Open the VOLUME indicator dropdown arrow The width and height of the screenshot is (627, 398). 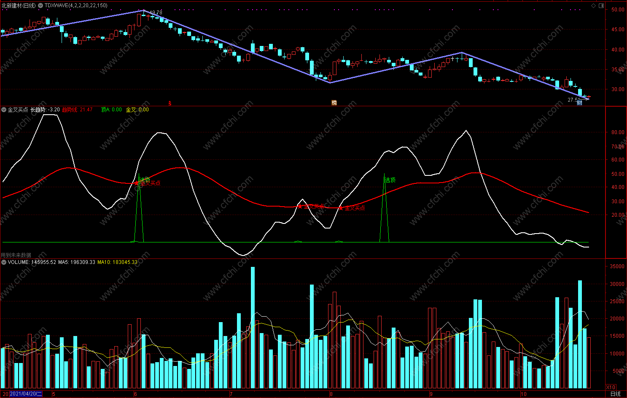[4, 262]
